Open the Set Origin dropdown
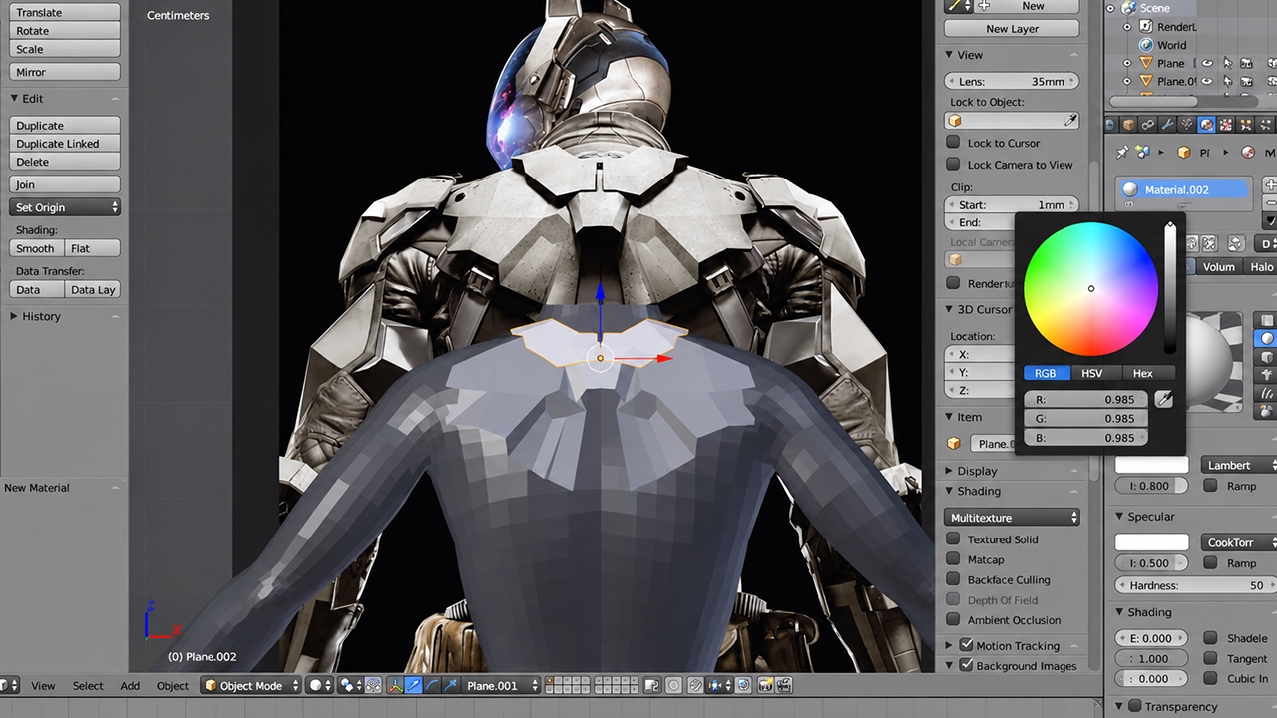 click(65, 207)
